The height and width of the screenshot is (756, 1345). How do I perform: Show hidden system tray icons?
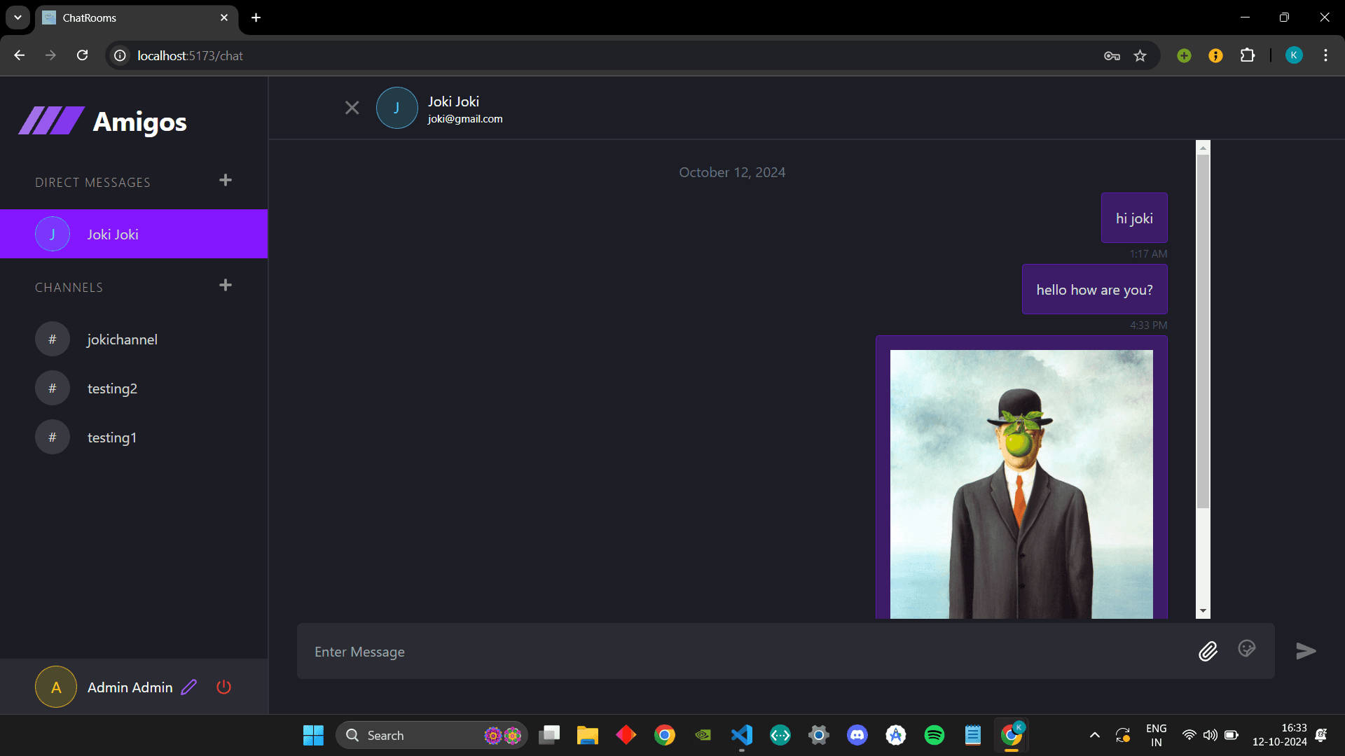click(x=1094, y=735)
